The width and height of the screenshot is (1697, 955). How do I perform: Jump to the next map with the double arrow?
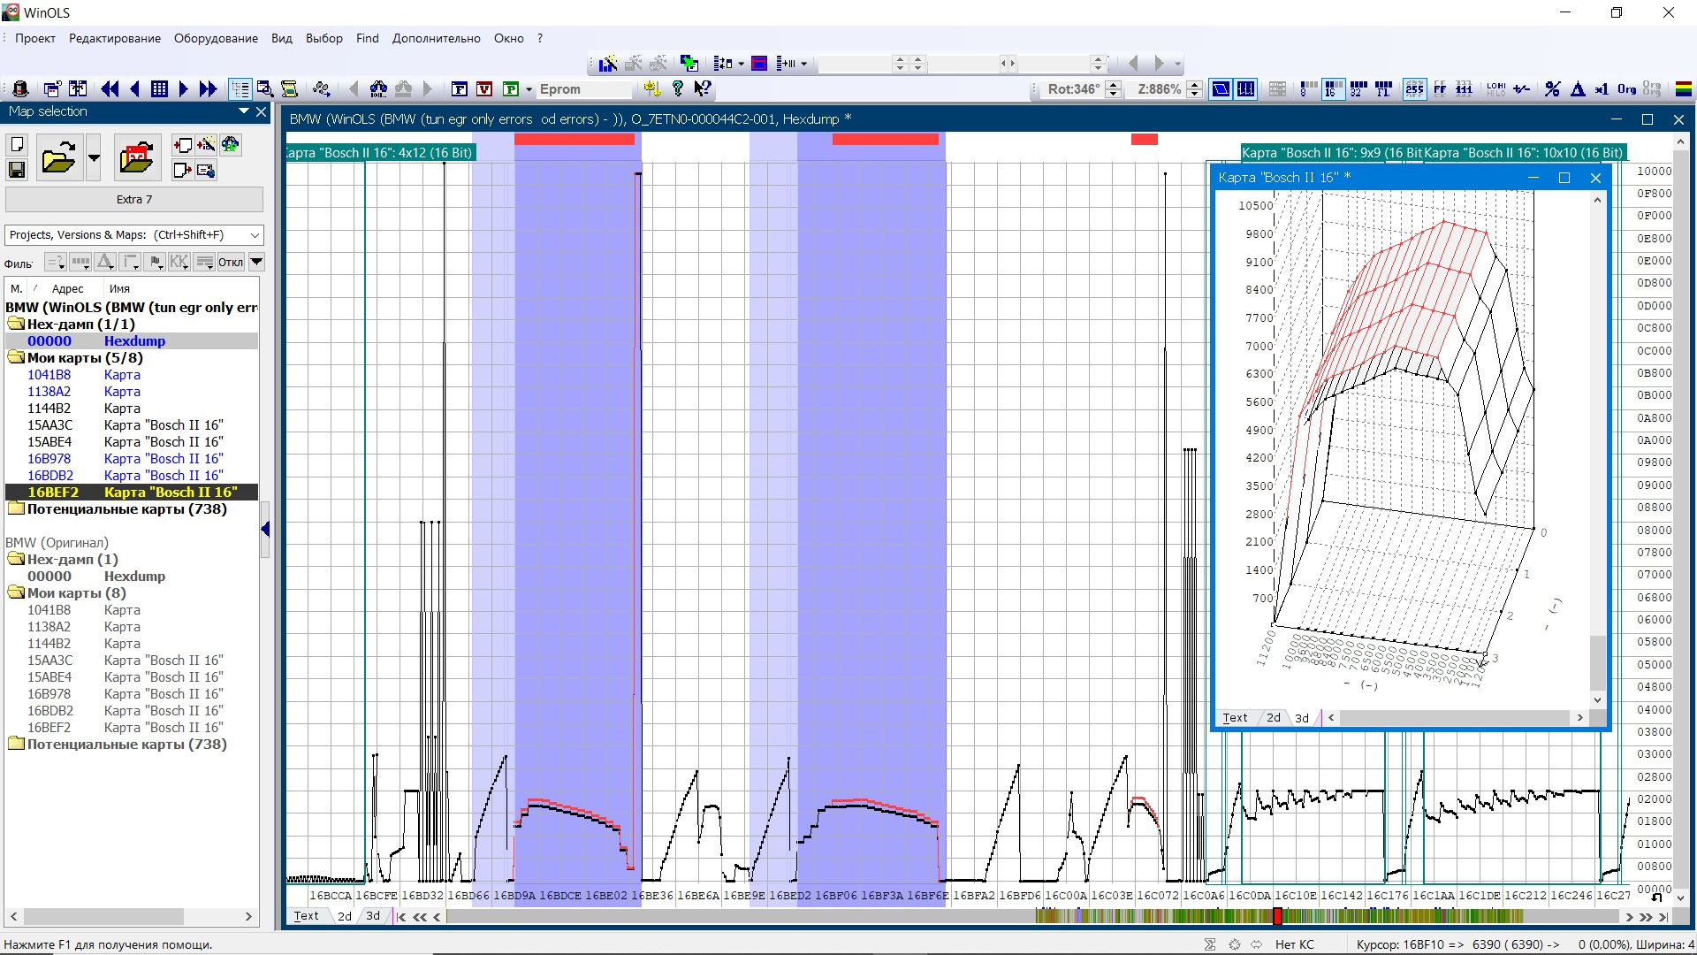pos(209,88)
